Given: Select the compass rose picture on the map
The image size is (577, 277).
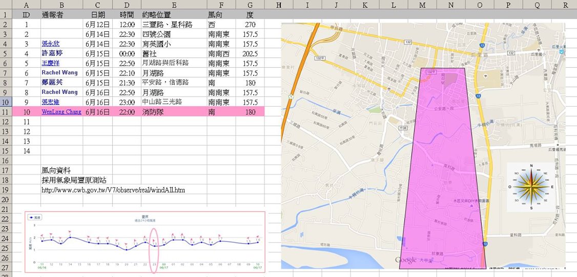Looking at the screenshot, I should (531, 187).
